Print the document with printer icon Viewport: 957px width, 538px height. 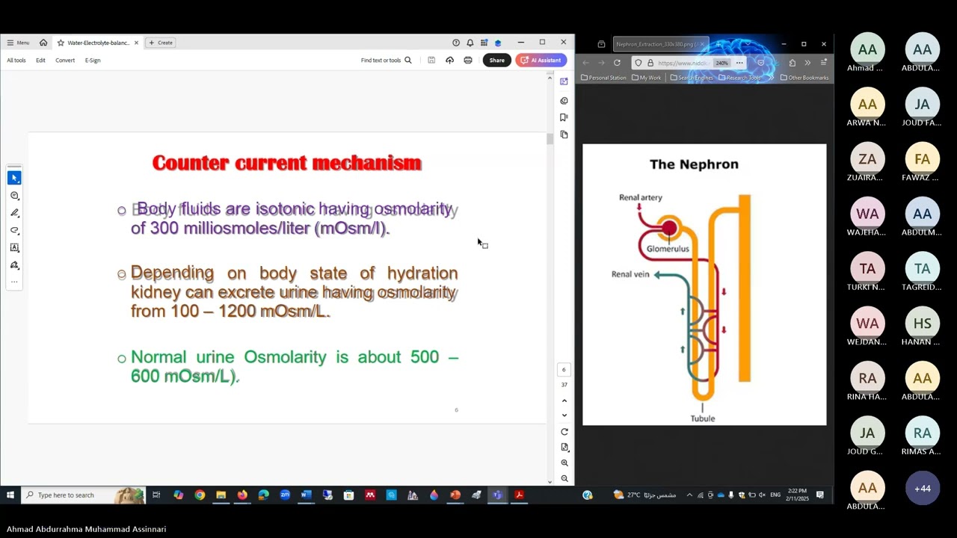tap(468, 61)
